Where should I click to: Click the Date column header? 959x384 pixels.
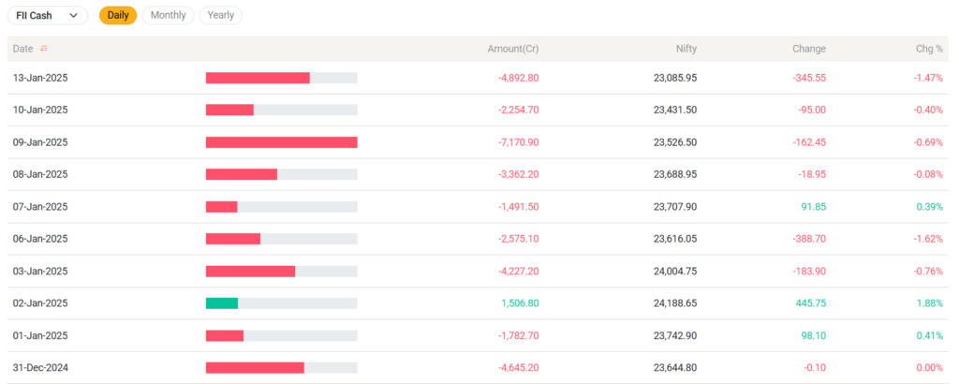22,49
